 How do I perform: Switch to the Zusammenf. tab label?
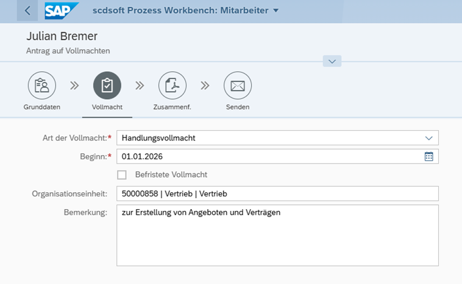tap(172, 107)
